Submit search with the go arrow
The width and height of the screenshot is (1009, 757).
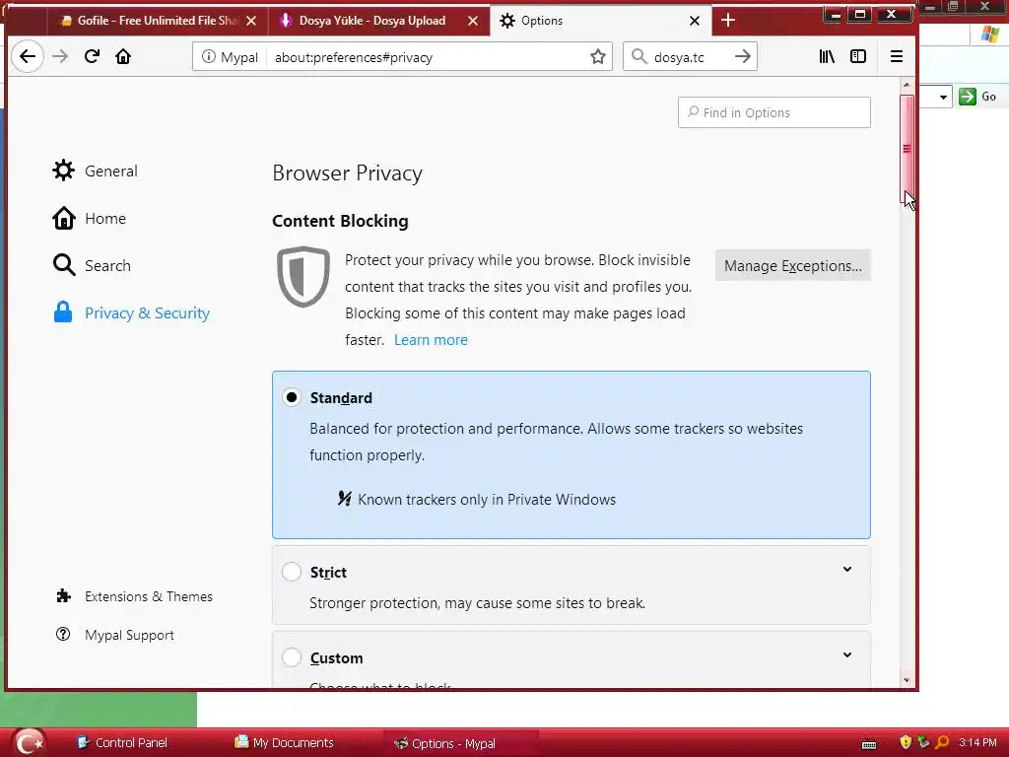[743, 56]
